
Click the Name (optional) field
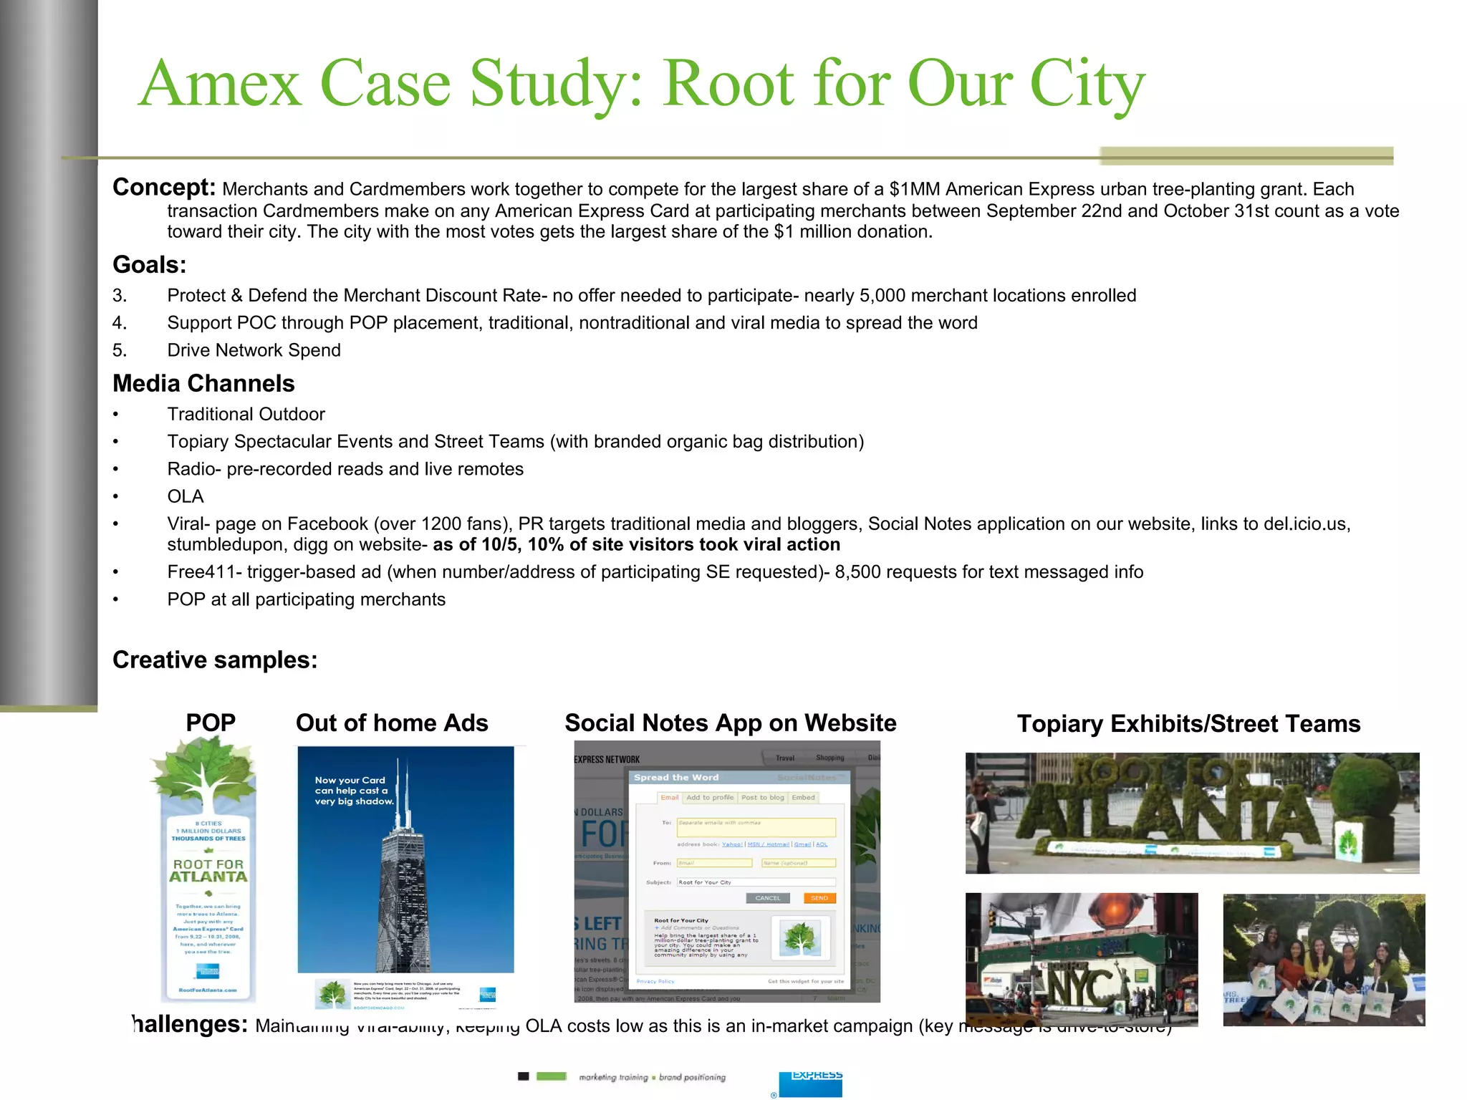point(799,863)
